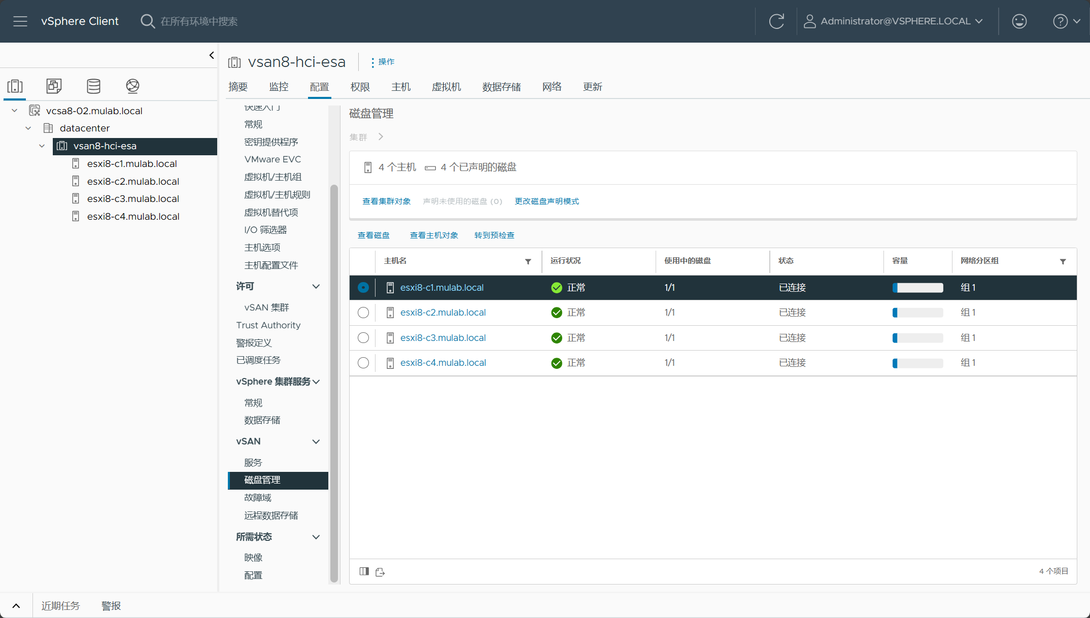The height and width of the screenshot is (618, 1090).
Task: Open 警报 in bottom bar
Action: click(111, 606)
